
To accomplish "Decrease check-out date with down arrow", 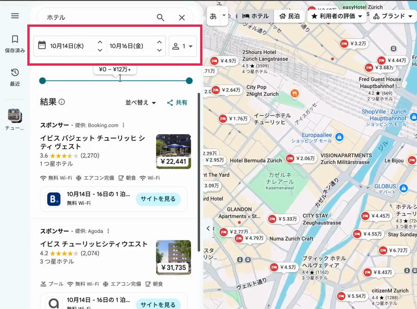I will 159,50.
